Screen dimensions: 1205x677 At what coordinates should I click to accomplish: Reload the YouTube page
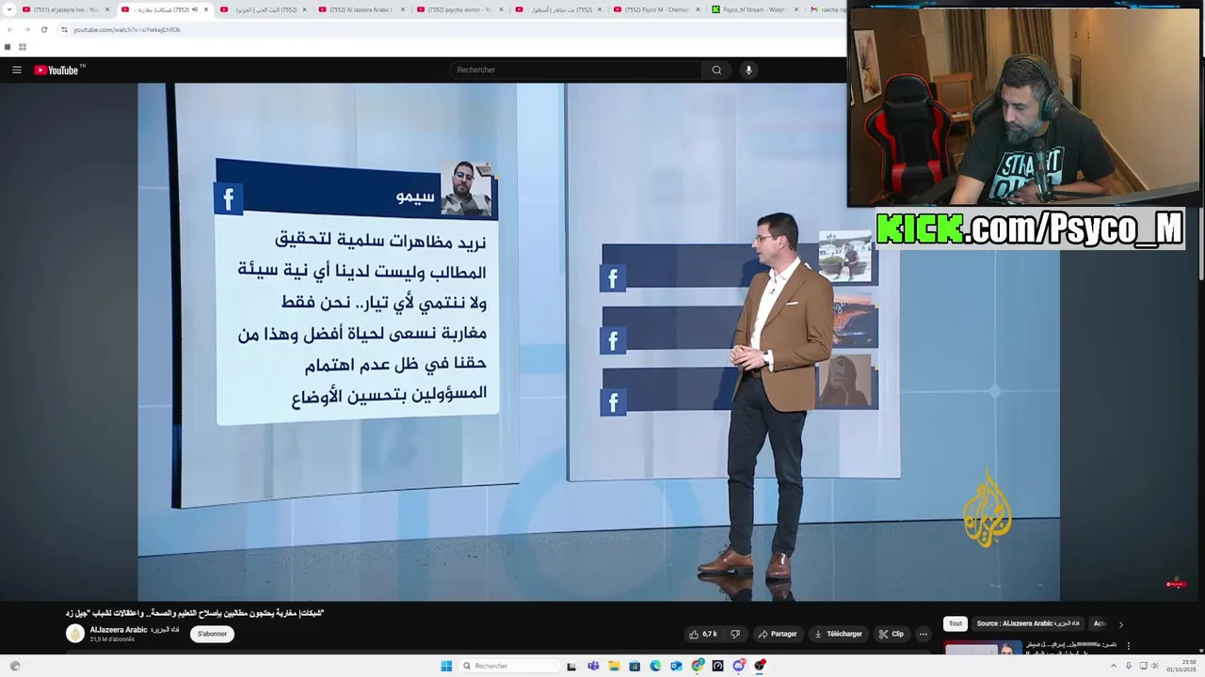pyautogui.click(x=43, y=29)
